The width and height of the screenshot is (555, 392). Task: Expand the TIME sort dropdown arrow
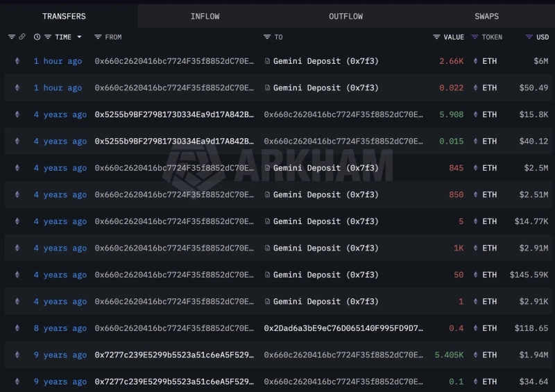(79, 37)
